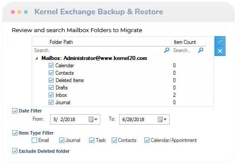
Task: Toggle the Exclude Deleted folder checkbox
Action: click(x=15, y=151)
